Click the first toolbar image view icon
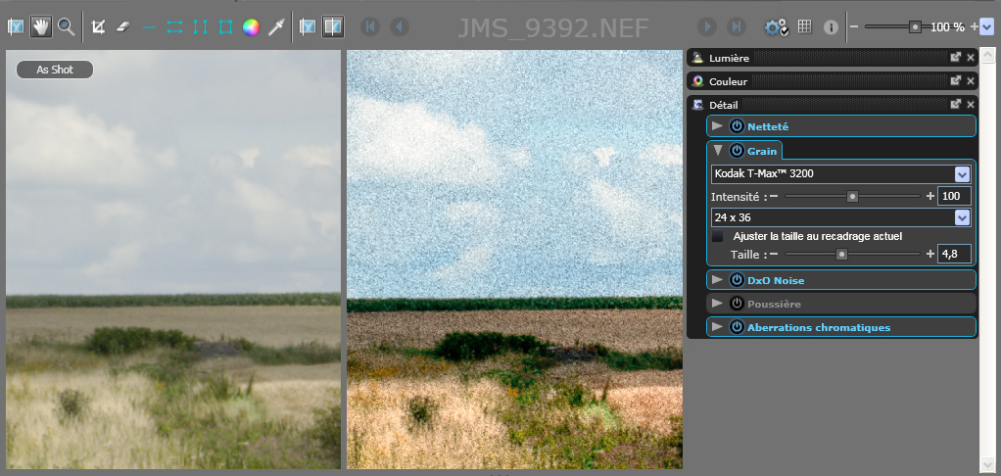The width and height of the screenshot is (1001, 476). pos(16,26)
